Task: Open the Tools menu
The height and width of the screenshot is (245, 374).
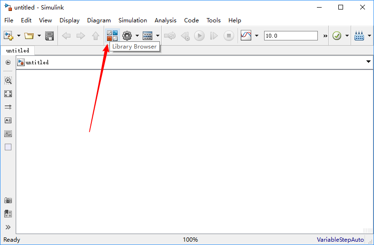Action: coord(214,20)
